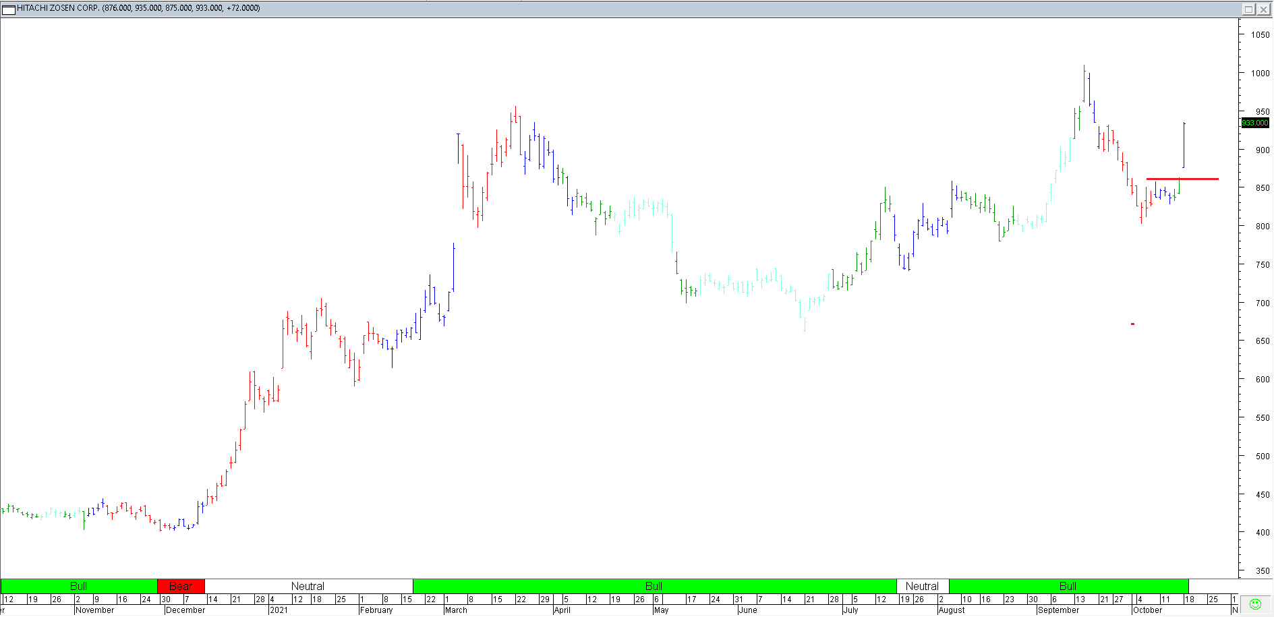Click the February month label
Image resolution: width=1274 pixels, height=617 pixels.
pos(376,610)
